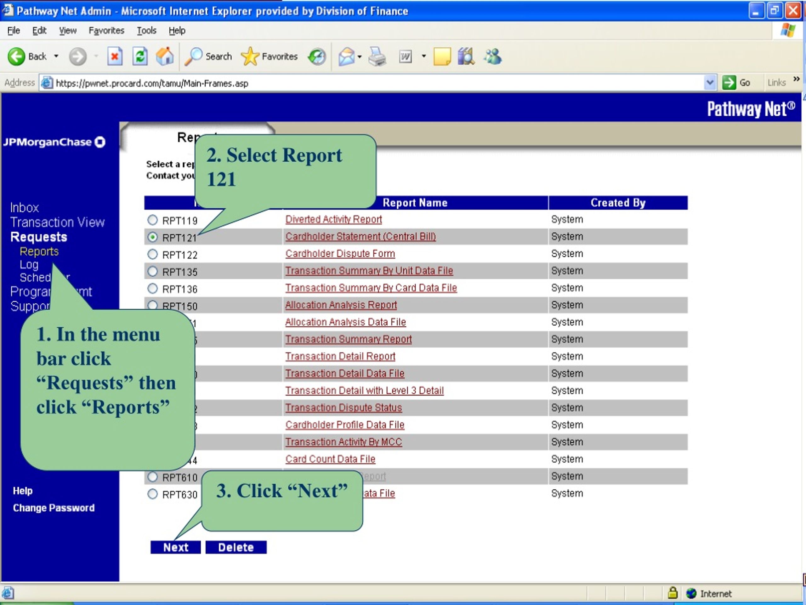The height and width of the screenshot is (605, 806).
Task: Click the Print icon
Action: [x=377, y=56]
